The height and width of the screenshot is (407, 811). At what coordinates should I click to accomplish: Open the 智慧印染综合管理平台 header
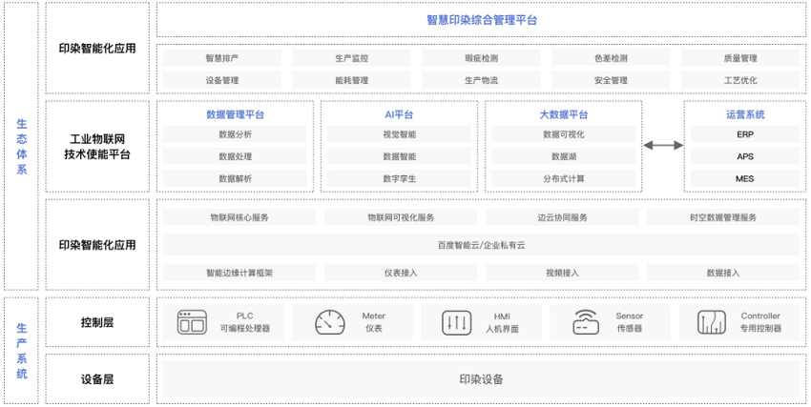pos(481,20)
